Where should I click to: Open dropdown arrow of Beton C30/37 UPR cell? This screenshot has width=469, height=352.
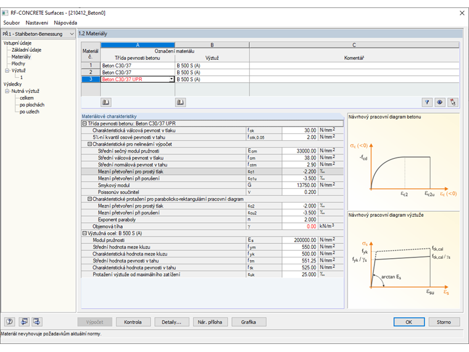(x=172, y=79)
